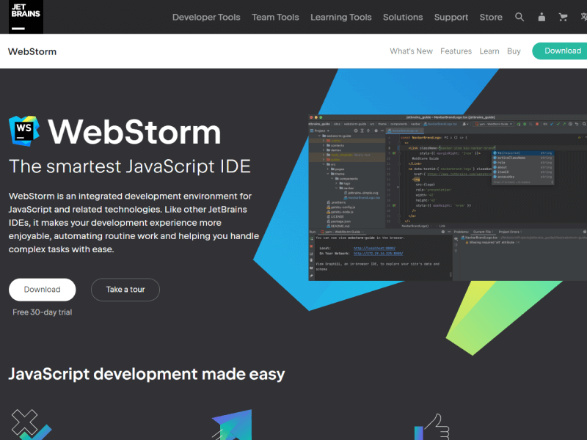This screenshot has width=587, height=440.
Task: Open the Learn link
Action: click(x=489, y=51)
